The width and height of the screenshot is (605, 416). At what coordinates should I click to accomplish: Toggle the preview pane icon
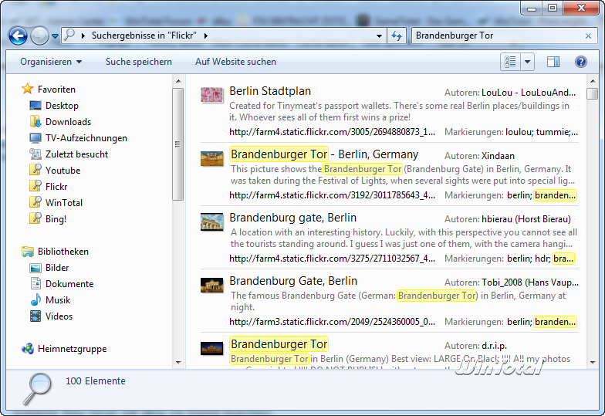[x=553, y=62]
